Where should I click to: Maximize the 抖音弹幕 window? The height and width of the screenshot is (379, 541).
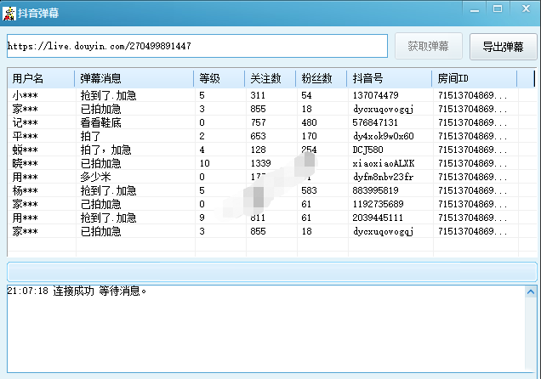pyautogui.click(x=497, y=8)
